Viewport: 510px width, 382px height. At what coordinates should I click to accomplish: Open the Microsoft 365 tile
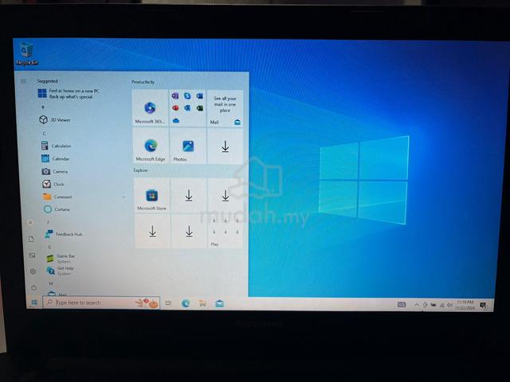150,108
